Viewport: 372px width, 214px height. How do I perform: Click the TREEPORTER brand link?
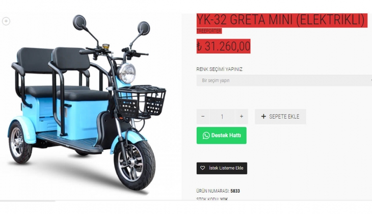[209, 31]
